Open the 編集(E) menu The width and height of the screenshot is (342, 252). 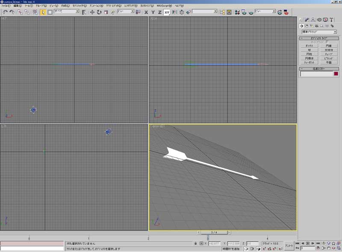[18, 6]
